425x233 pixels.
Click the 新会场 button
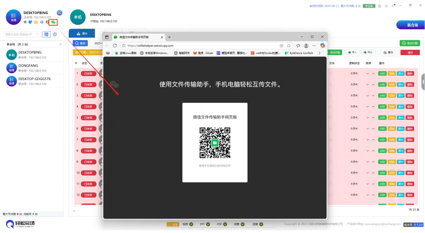[411, 25]
